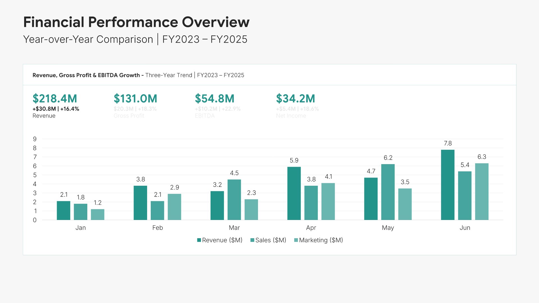Viewport: 539px width, 303px height.
Task: Click the Mar axis label
Action: pyautogui.click(x=234, y=228)
